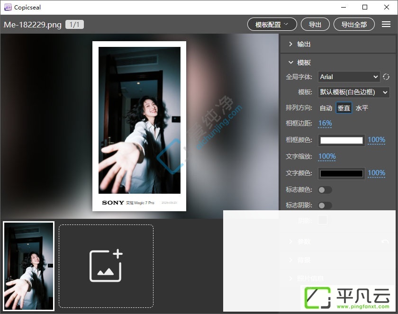Screen dimensions: 398x314
Task: Click the Copicseal app logo icon
Action: 8,7
